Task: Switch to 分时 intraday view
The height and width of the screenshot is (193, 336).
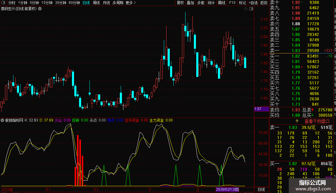Action: tap(12, 3)
